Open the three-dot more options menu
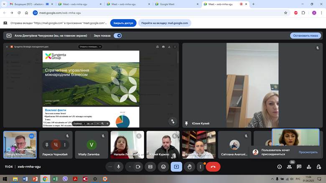326x183 pixels. [201, 167]
